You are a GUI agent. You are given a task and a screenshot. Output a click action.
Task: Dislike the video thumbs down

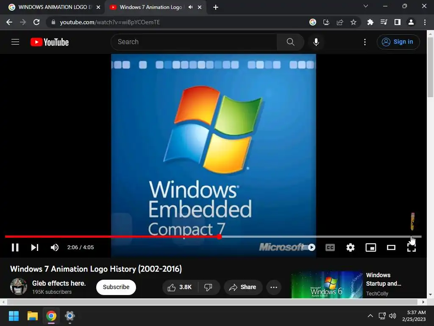[208, 287]
